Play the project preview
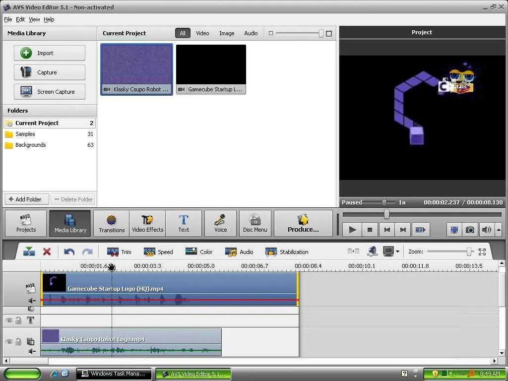Screen dimensions: 508x381 (353, 230)
